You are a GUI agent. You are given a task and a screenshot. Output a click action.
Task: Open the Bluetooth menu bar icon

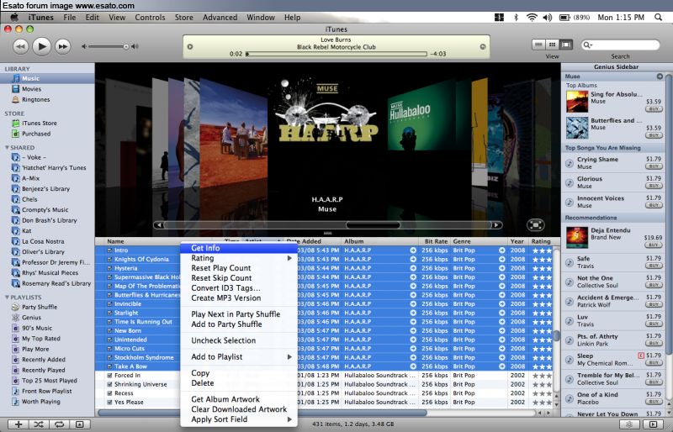516,17
